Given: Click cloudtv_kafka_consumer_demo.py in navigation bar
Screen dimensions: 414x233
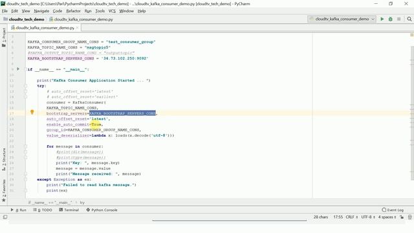Looking at the screenshot, I should 81,19.
